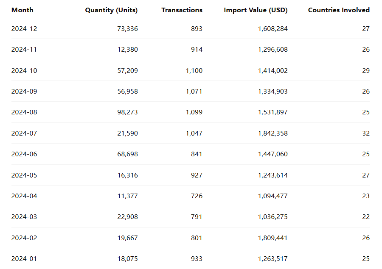Select the 2024-07 month cell
The height and width of the screenshot is (269, 382).
24,133
